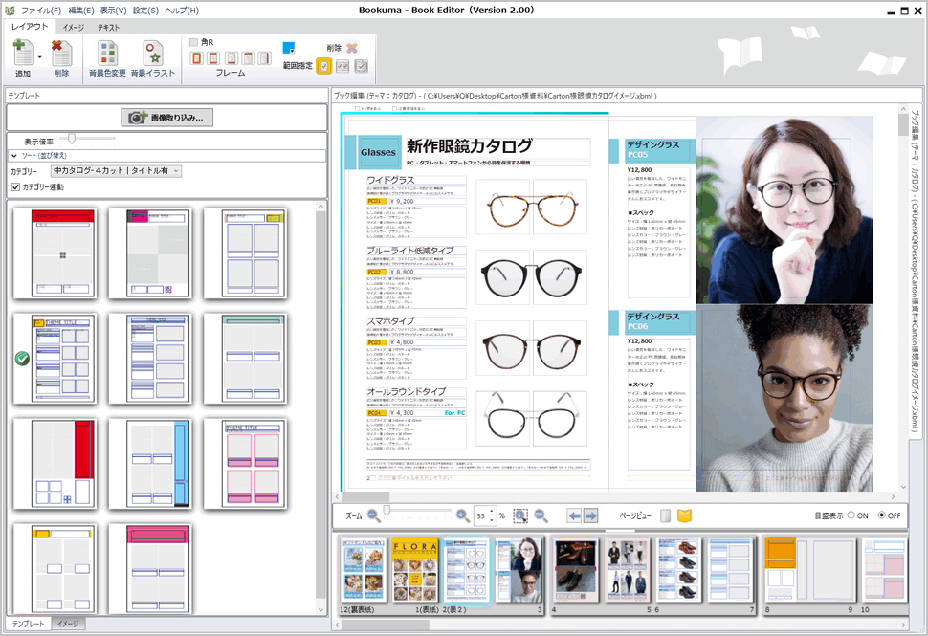Click the 画像取り込み... button
Viewport: 928px width, 636px height.
[x=166, y=118]
